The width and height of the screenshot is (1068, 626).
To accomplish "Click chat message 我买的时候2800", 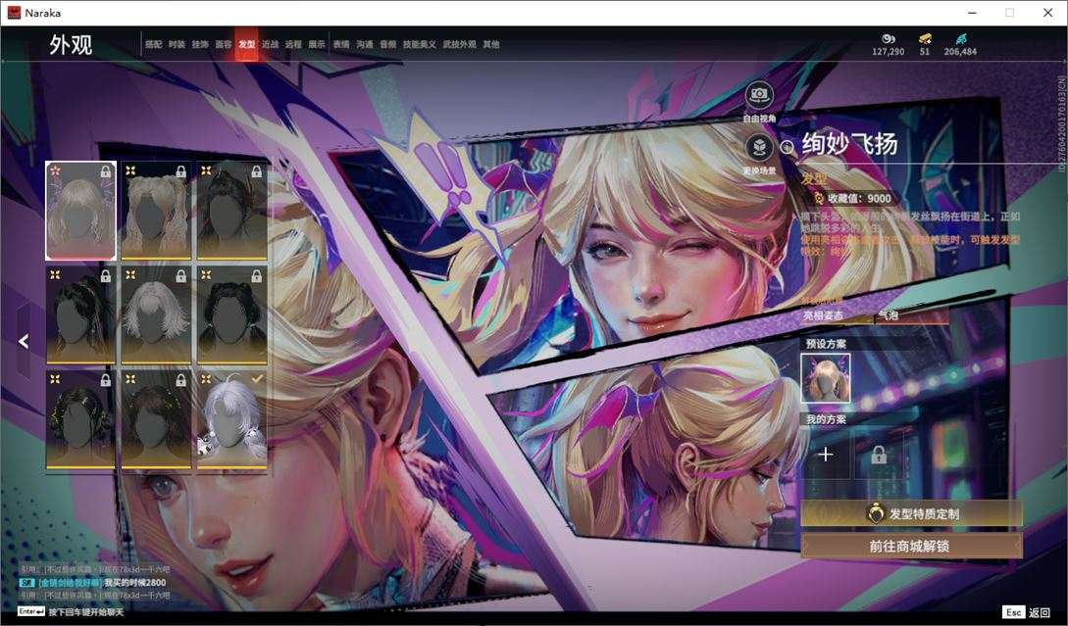I will pyautogui.click(x=135, y=583).
